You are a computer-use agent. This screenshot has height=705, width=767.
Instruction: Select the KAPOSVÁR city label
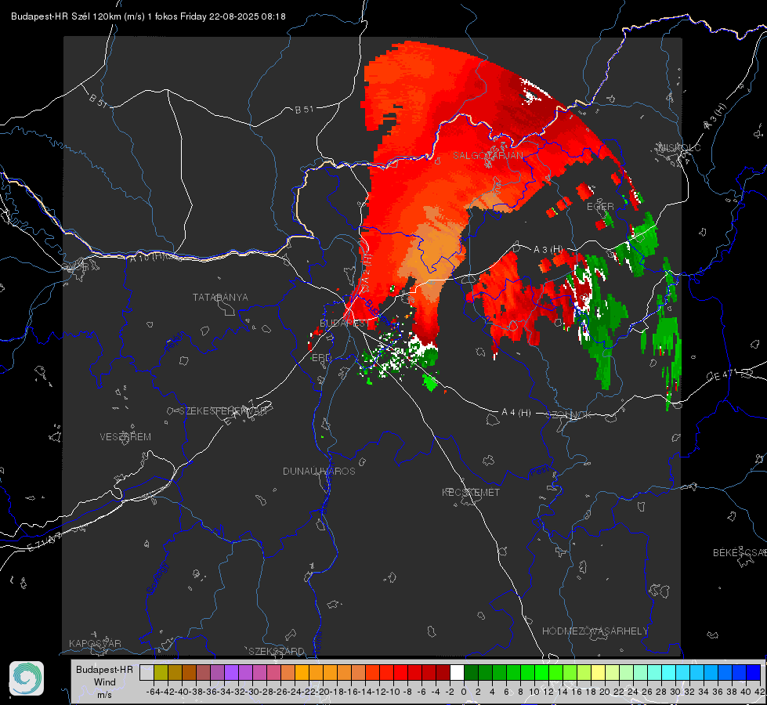(95, 643)
